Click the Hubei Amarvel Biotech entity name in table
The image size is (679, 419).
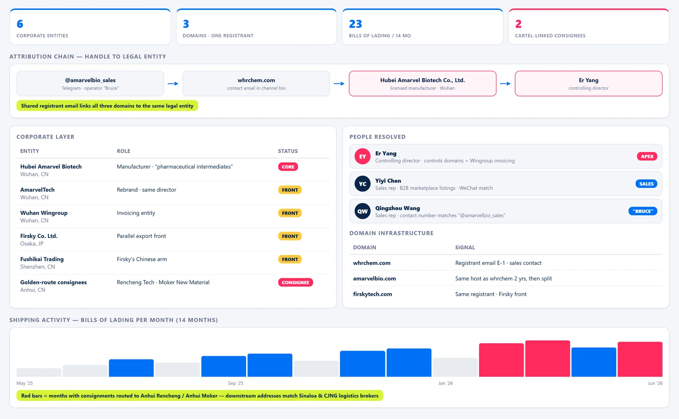click(x=51, y=167)
